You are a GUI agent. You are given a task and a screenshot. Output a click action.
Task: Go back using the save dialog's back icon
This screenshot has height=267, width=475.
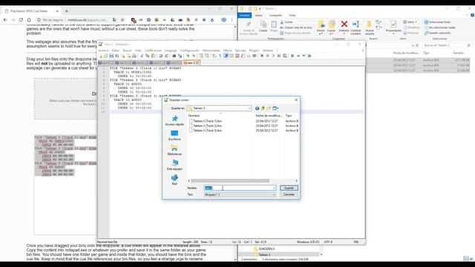(x=258, y=108)
